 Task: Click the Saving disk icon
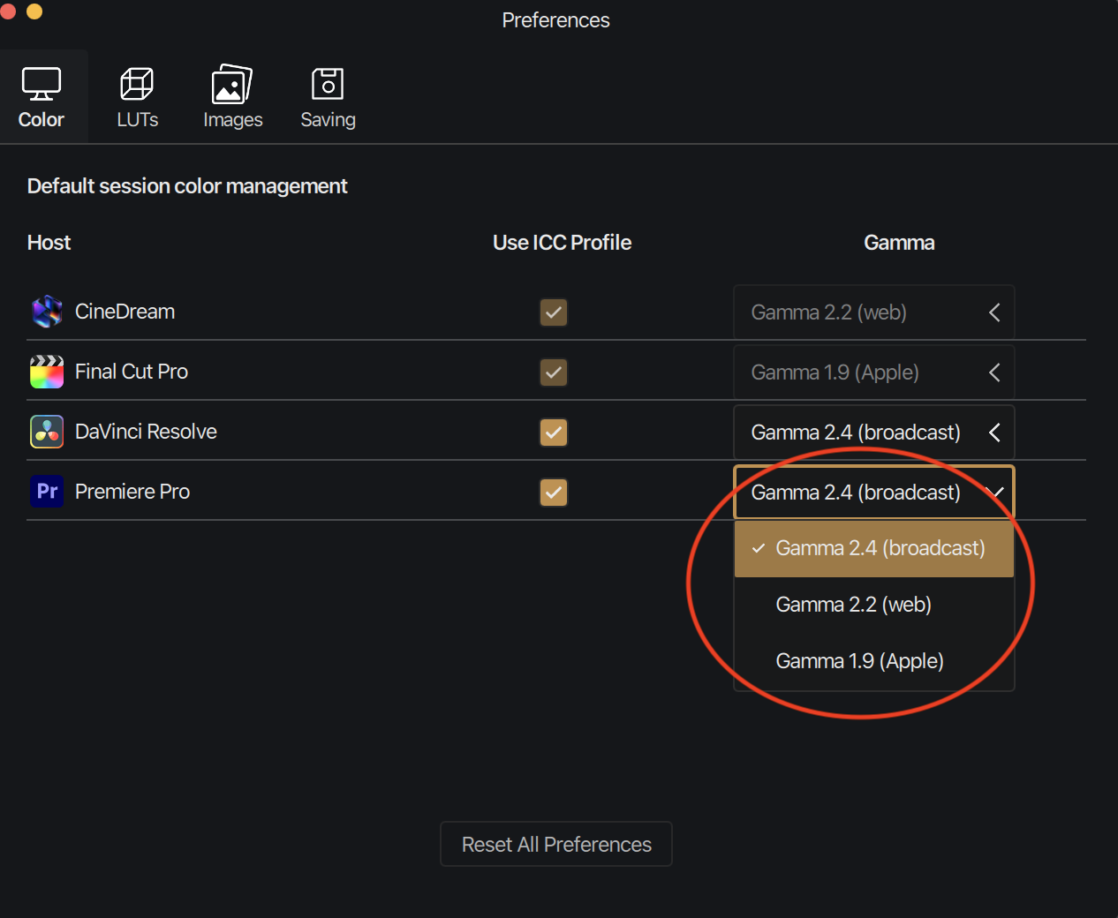click(x=328, y=84)
